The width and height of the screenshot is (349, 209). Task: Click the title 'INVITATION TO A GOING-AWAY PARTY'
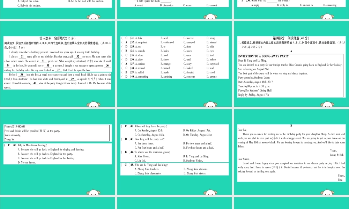click(263, 56)
